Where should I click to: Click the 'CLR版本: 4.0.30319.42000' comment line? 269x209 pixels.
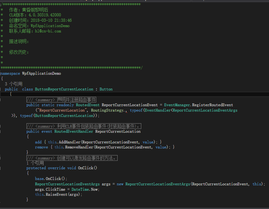(35, 15)
